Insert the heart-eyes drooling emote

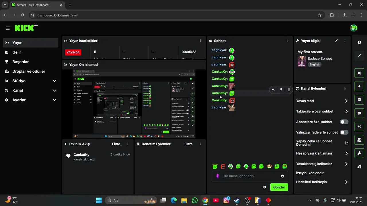pyautogui.click(x=285, y=166)
